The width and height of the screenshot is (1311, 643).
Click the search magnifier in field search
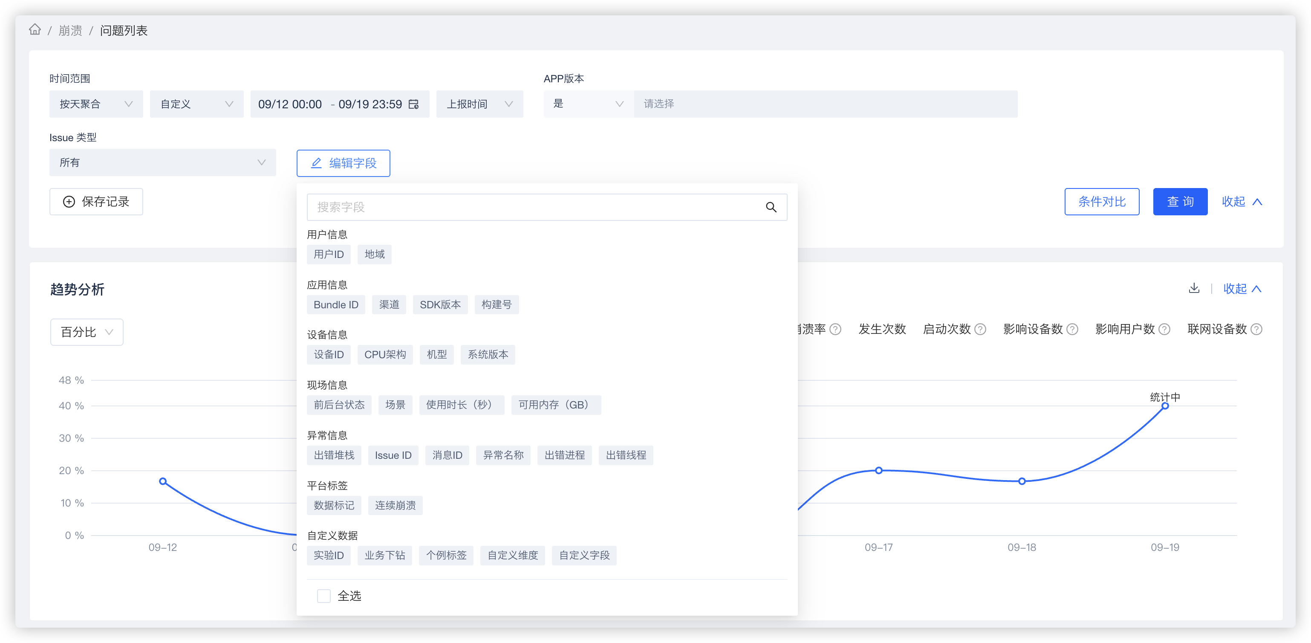771,207
